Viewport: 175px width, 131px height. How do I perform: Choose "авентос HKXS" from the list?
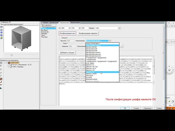[102, 74]
